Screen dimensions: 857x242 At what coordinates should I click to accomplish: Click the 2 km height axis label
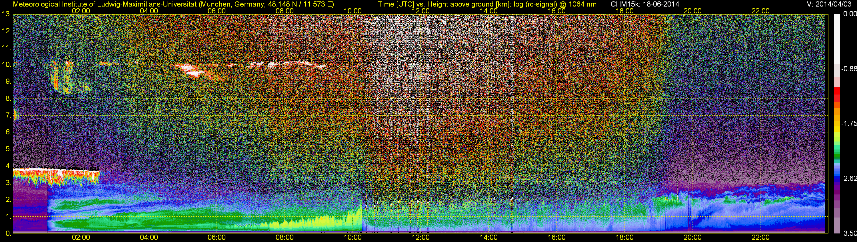click(8, 200)
